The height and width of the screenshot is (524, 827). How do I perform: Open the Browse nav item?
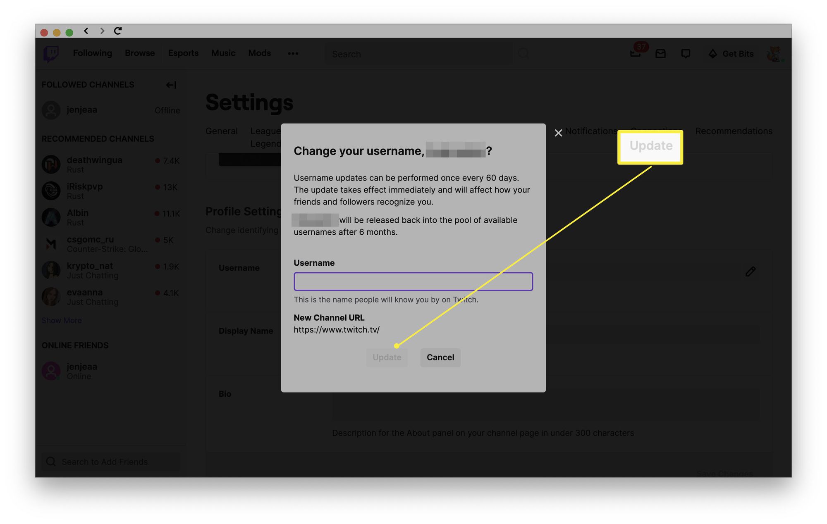click(140, 53)
